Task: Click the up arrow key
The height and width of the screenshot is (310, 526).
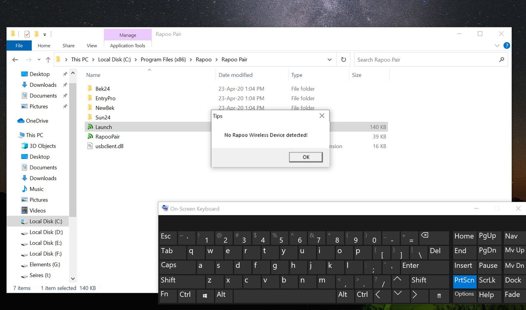Action: [400, 282]
